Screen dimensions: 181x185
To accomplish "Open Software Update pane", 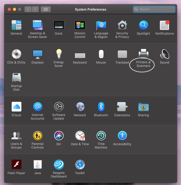I will (x=59, y=107).
